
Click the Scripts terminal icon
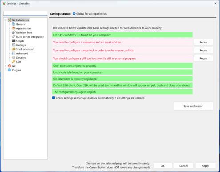coord(14,41)
